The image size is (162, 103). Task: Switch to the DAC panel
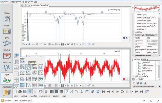coord(7,43)
